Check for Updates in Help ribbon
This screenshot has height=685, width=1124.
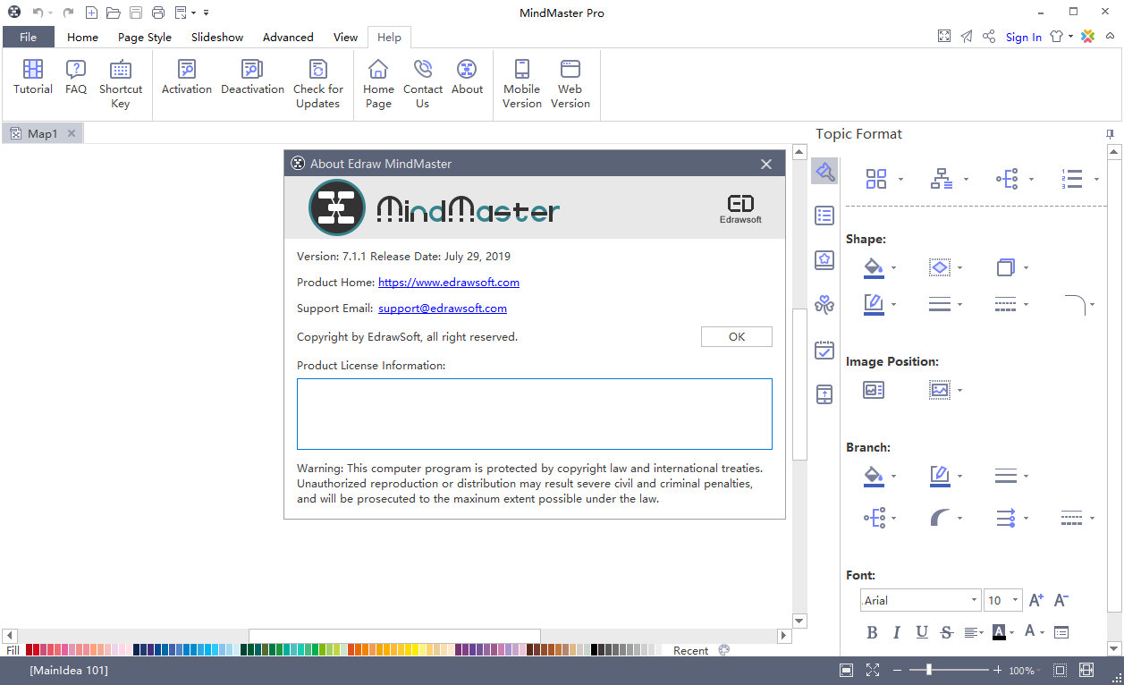click(x=317, y=84)
